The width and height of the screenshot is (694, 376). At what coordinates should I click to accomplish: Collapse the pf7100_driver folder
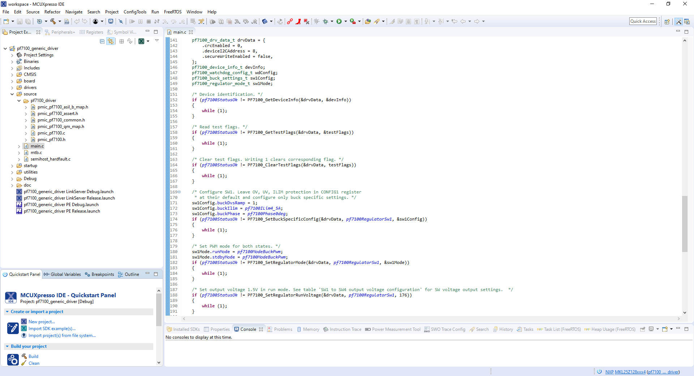tap(19, 101)
